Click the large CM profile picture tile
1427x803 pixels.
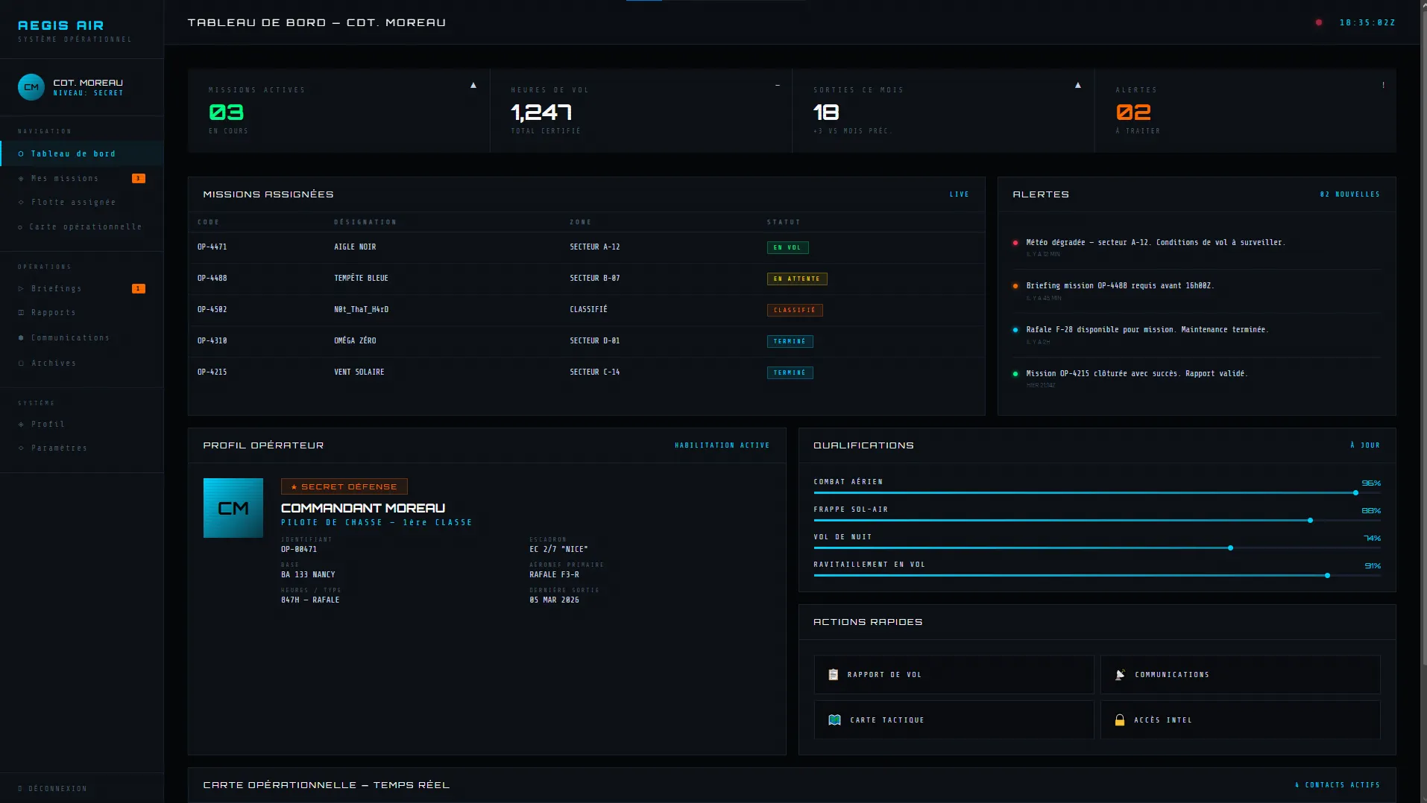(233, 508)
